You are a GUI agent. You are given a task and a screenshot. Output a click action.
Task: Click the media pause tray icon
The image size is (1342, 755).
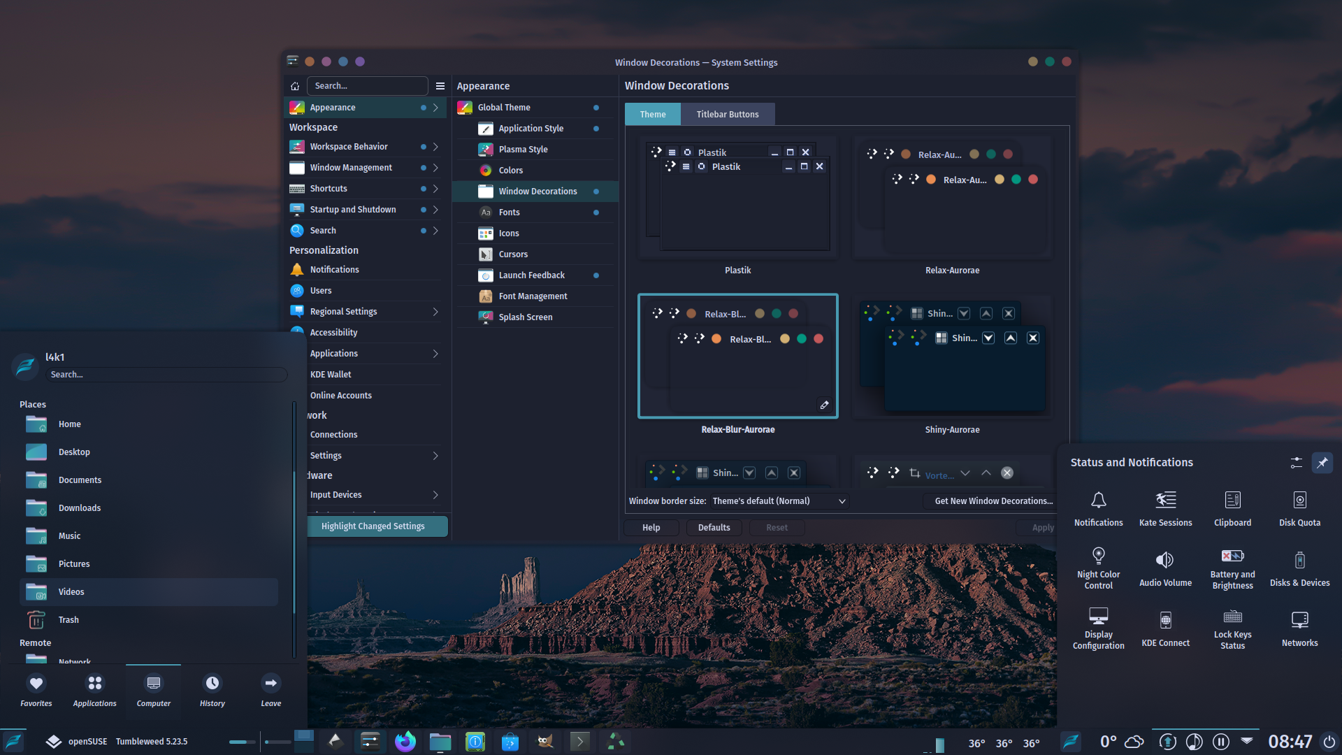pyautogui.click(x=1220, y=742)
